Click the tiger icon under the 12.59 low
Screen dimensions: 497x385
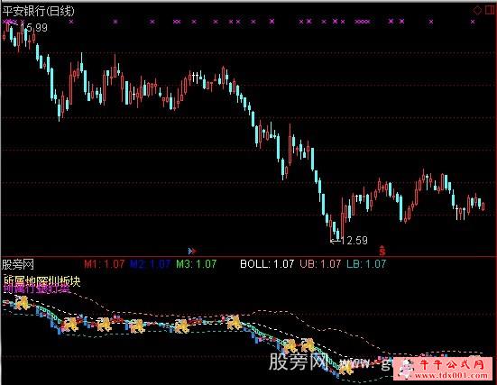[x=345, y=368]
